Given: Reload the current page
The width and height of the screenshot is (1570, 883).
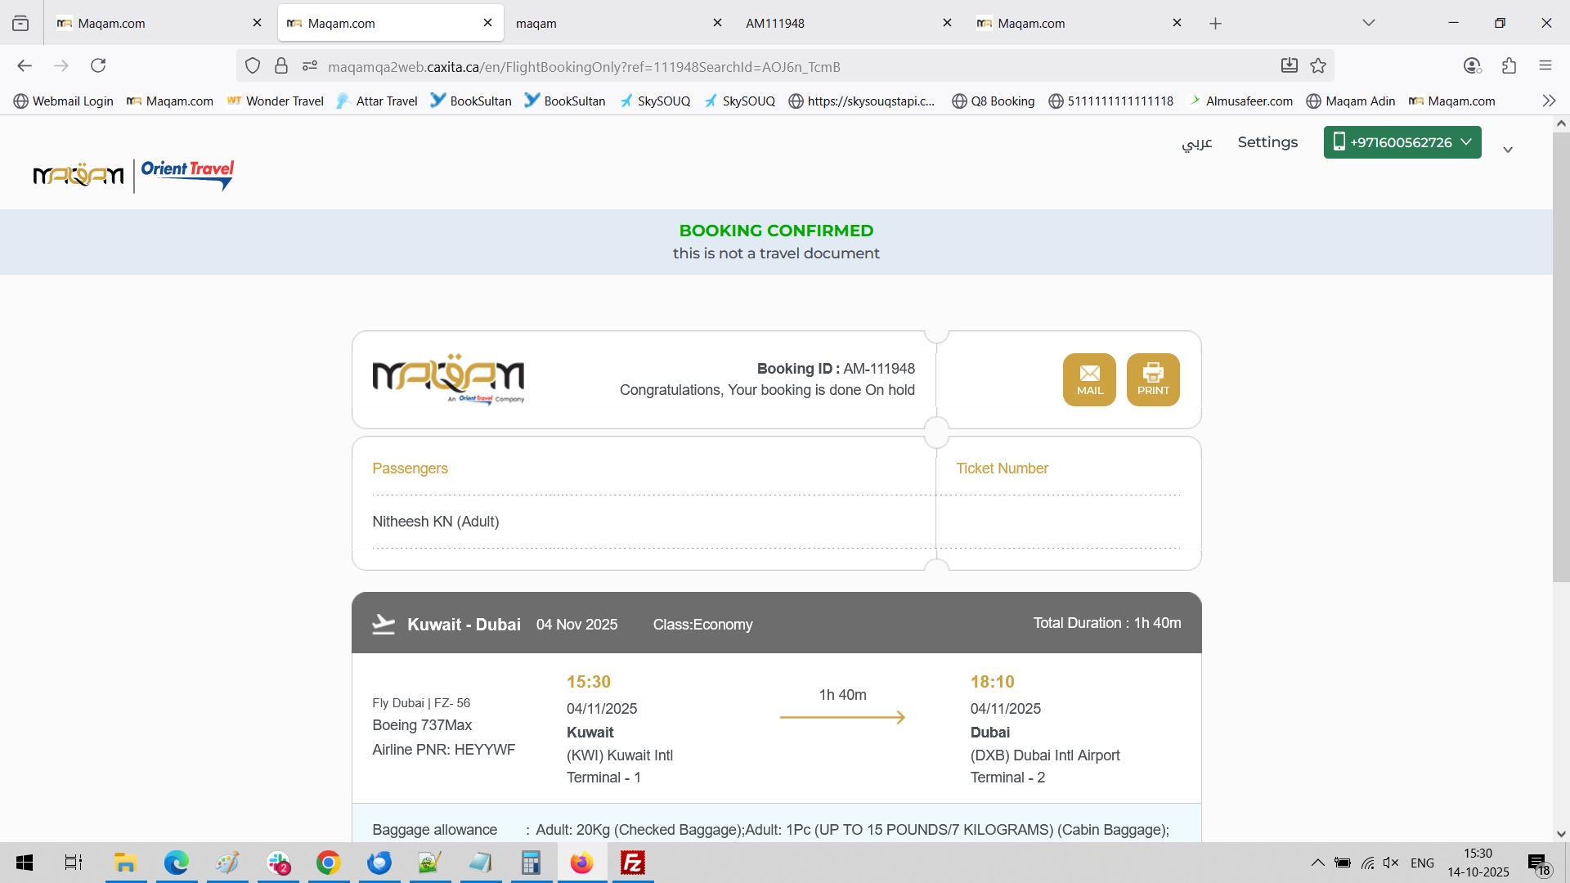Looking at the screenshot, I should tap(98, 65).
